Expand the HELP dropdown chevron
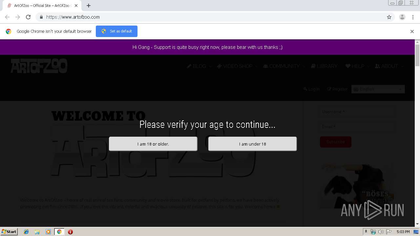420x236 pixels. pos(368,67)
